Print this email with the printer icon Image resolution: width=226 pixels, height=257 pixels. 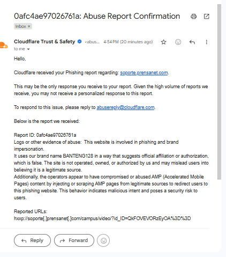pyautogui.click(x=193, y=17)
